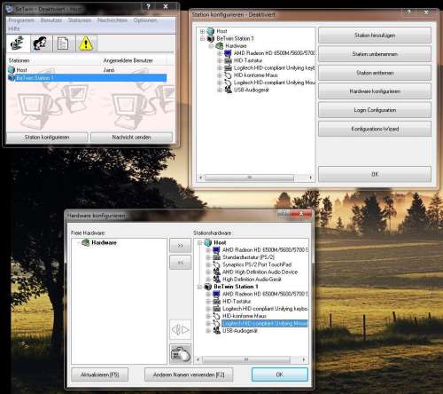This screenshot has width=443, height=394.
Task: Click Login Configuration button
Action: click(375, 110)
